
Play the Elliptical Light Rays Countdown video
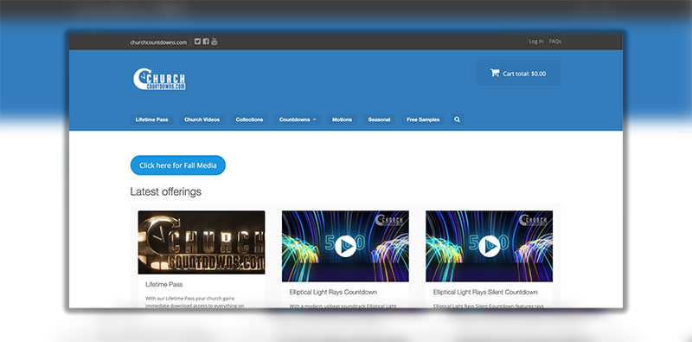point(345,246)
